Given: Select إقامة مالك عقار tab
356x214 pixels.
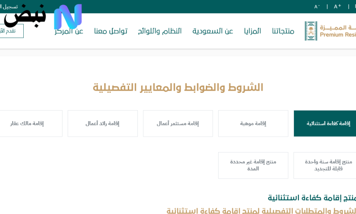Looking at the screenshot, I should pos(31,123).
